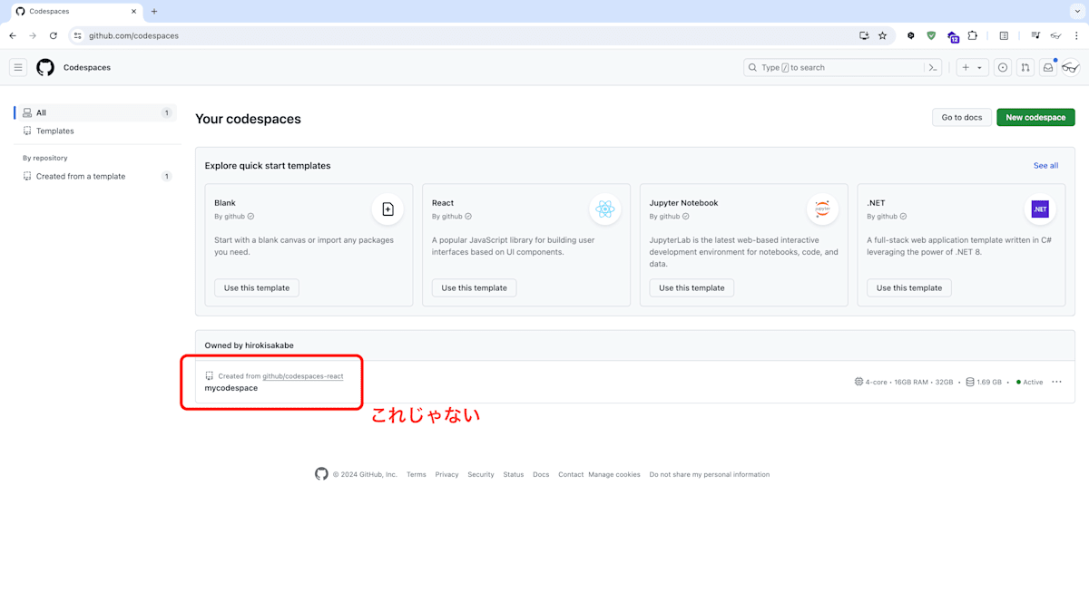Click the green shield extension icon

(x=931, y=35)
